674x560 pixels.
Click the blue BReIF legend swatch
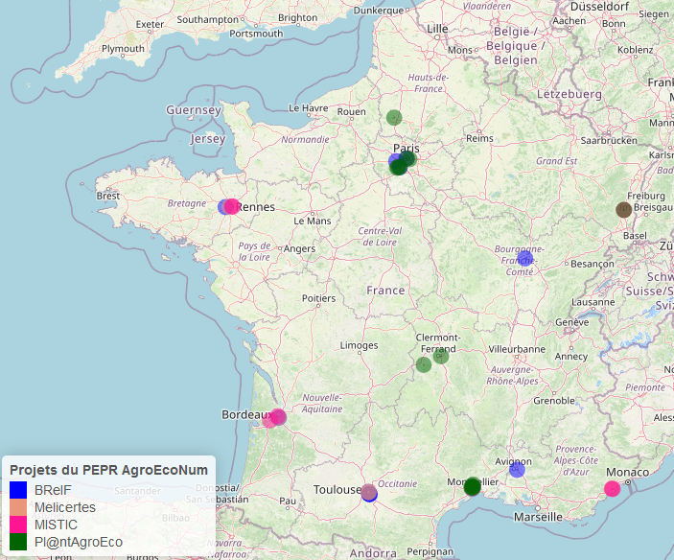[x=17, y=490]
